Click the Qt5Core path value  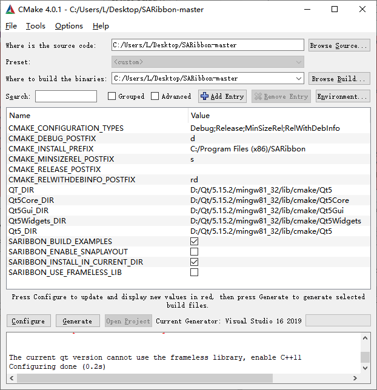(270, 200)
